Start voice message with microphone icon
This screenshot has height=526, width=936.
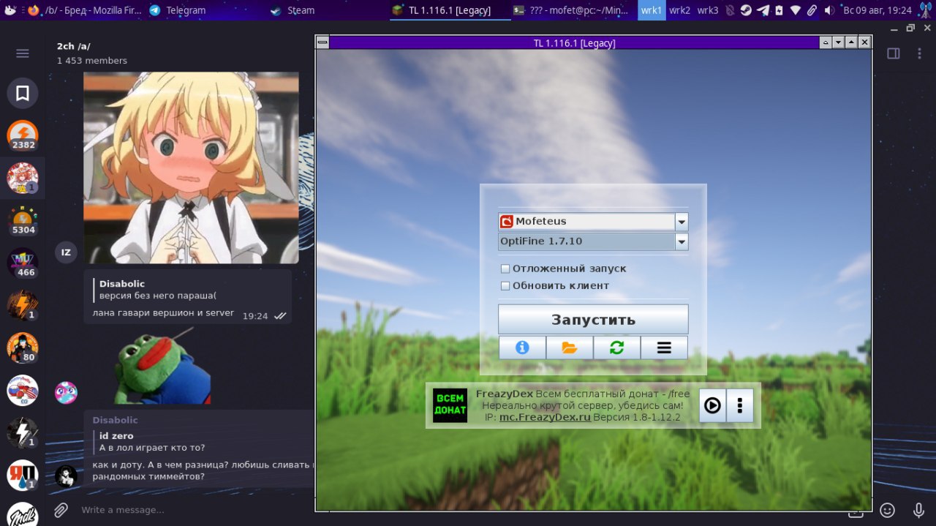pos(919,510)
